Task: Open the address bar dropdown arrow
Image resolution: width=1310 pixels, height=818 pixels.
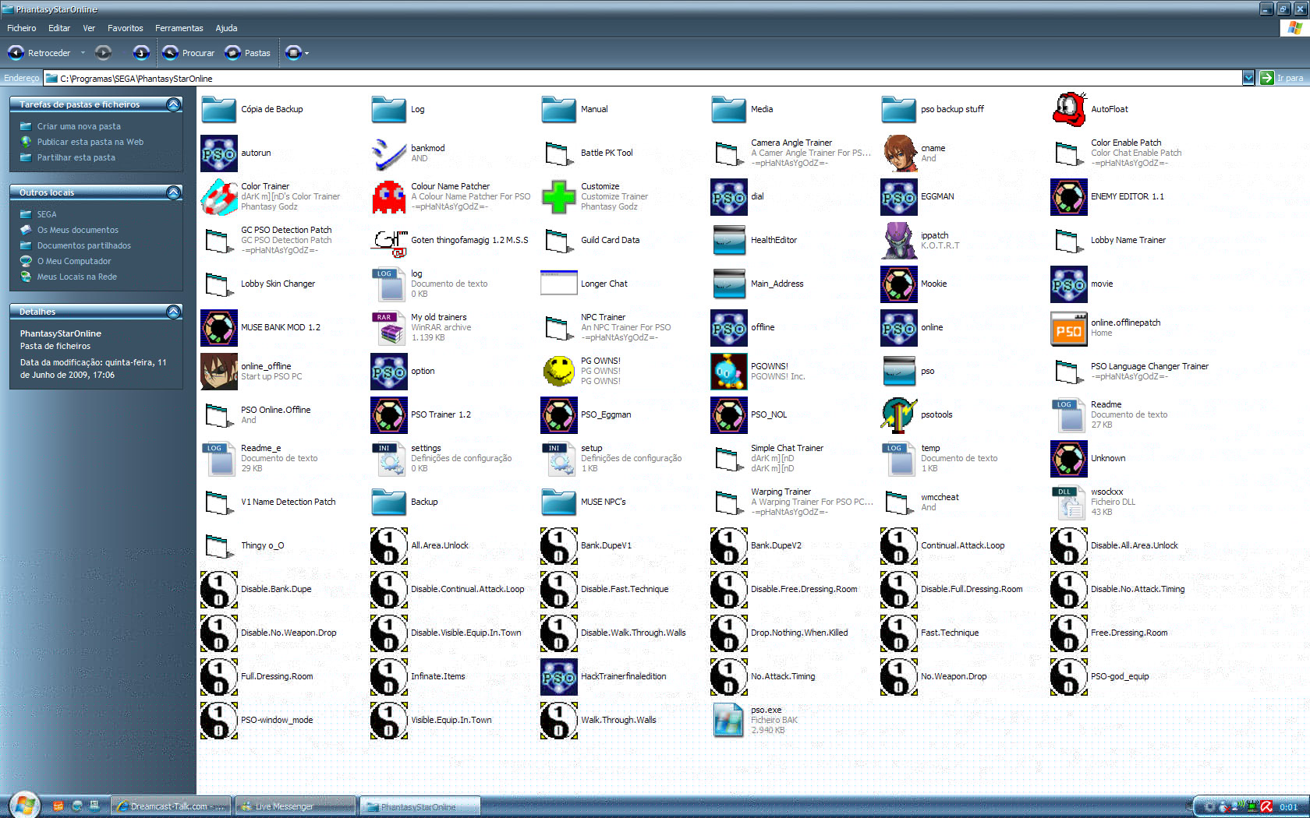Action: pyautogui.click(x=1248, y=78)
